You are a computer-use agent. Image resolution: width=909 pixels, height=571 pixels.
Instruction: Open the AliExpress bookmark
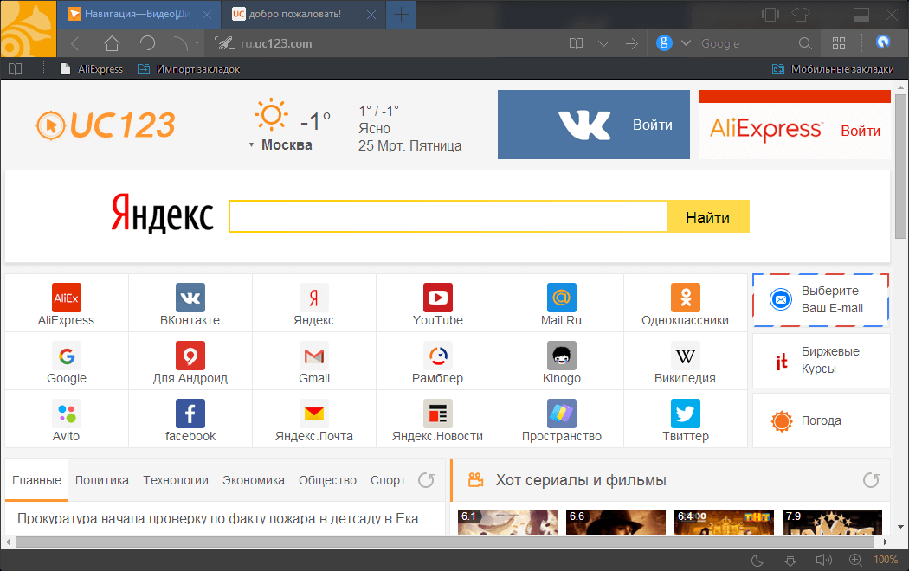click(92, 69)
